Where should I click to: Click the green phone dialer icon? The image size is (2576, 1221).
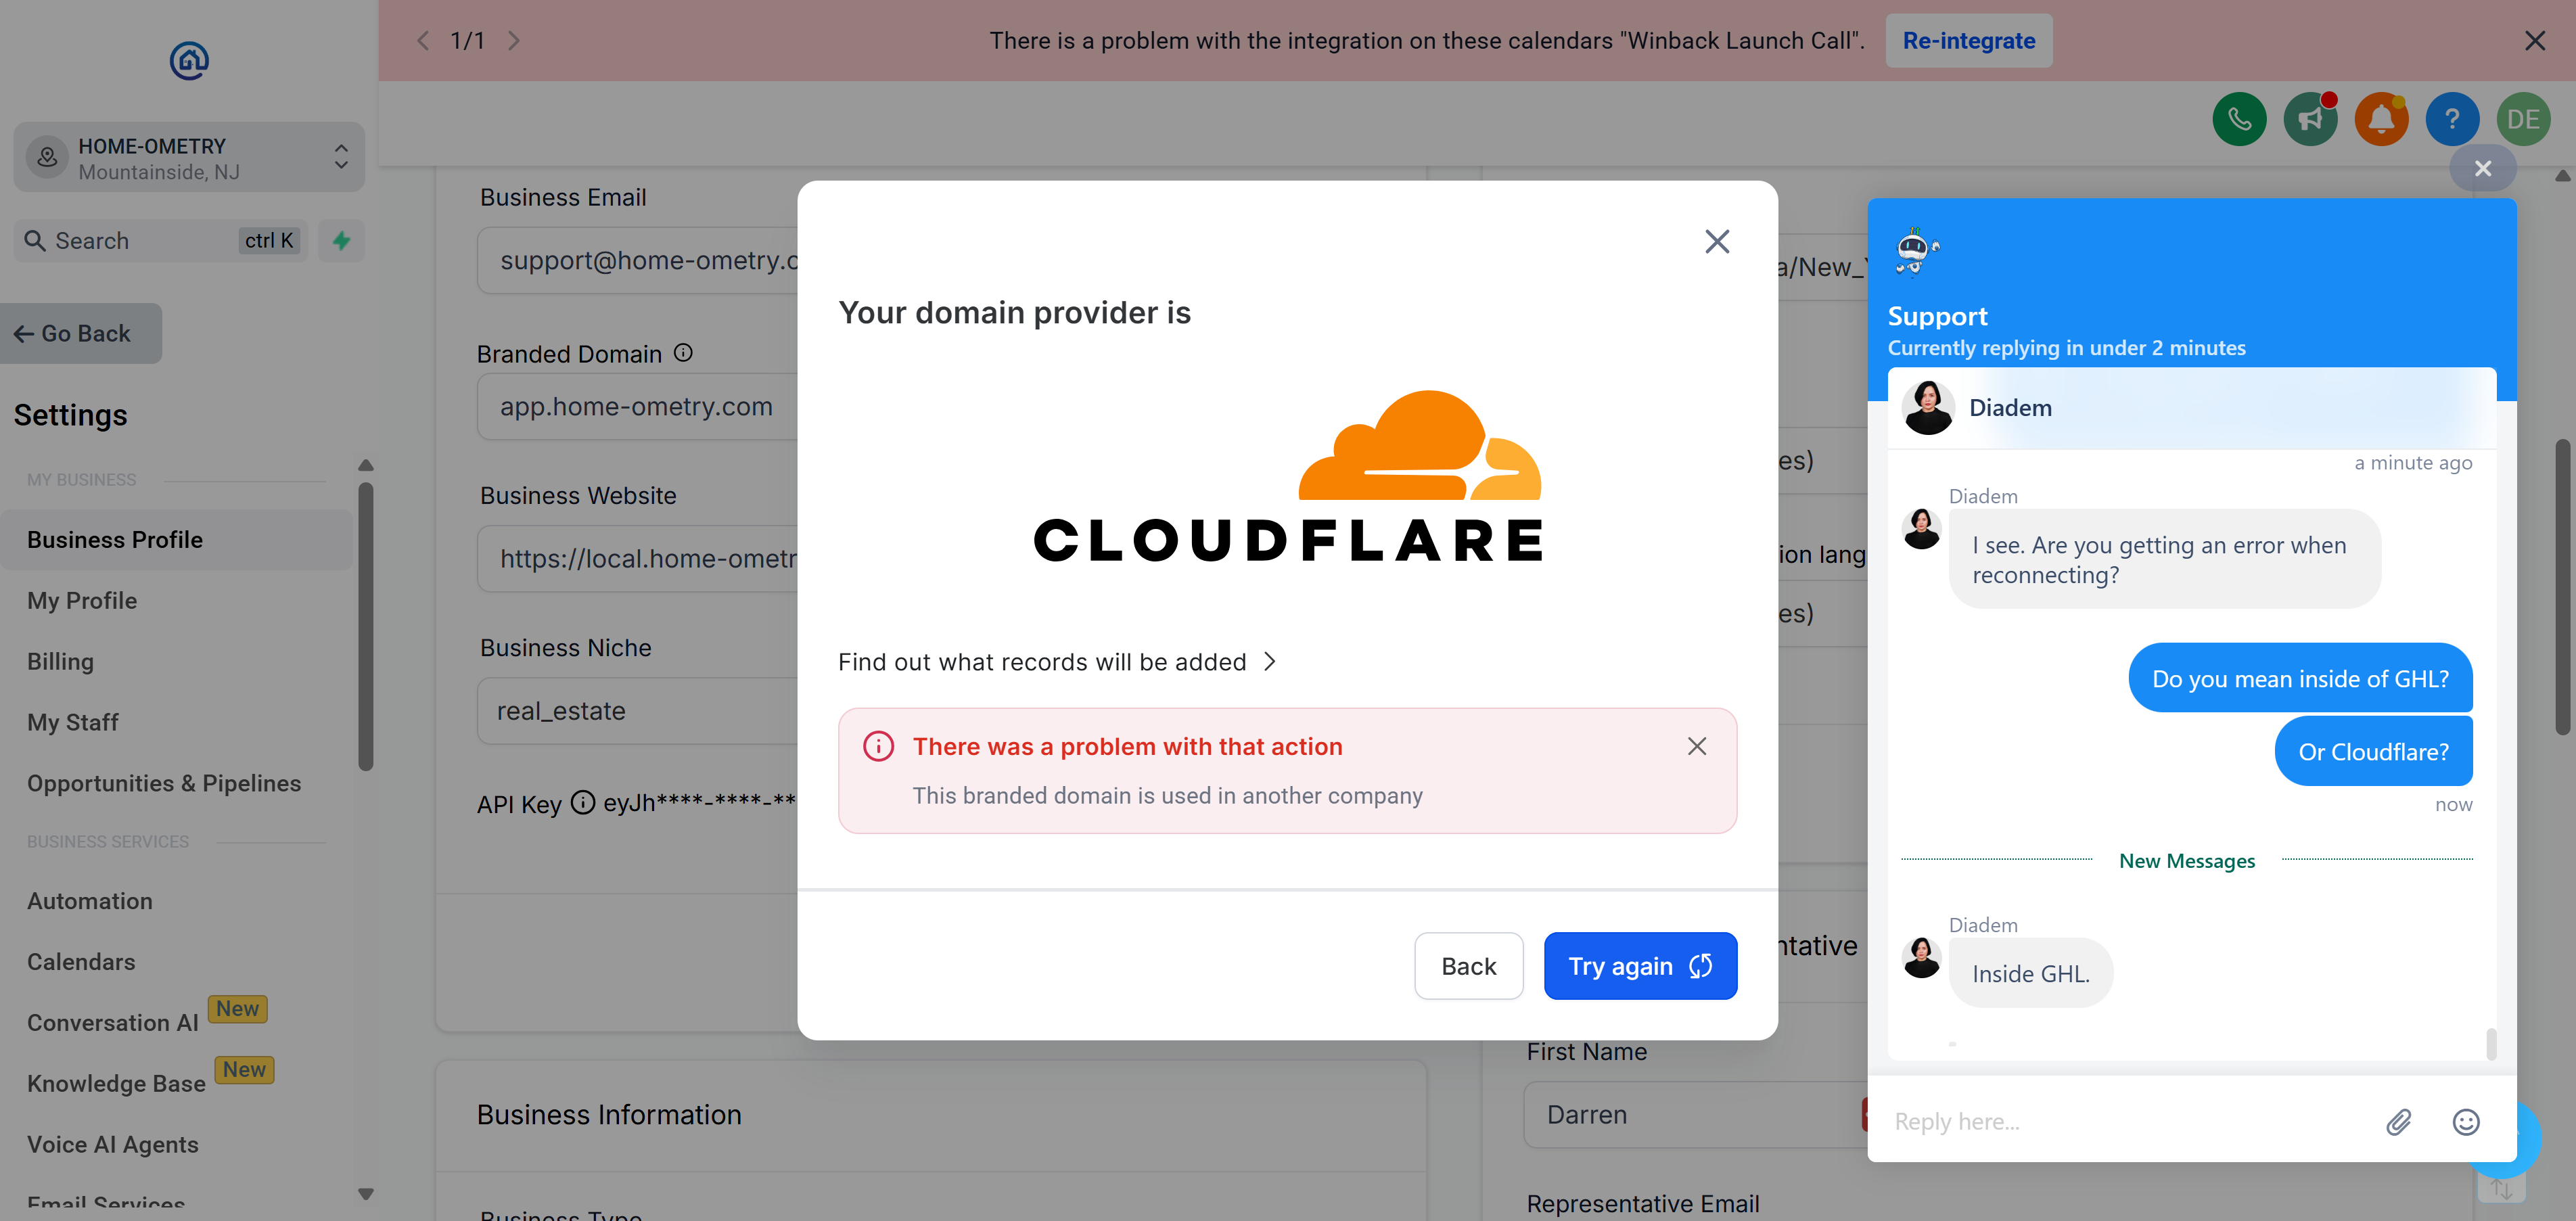pyautogui.click(x=2239, y=120)
